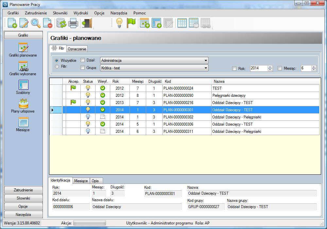The height and width of the screenshot is (229, 327).
Task: Open the Pomoc menu
Action: (x=140, y=13)
